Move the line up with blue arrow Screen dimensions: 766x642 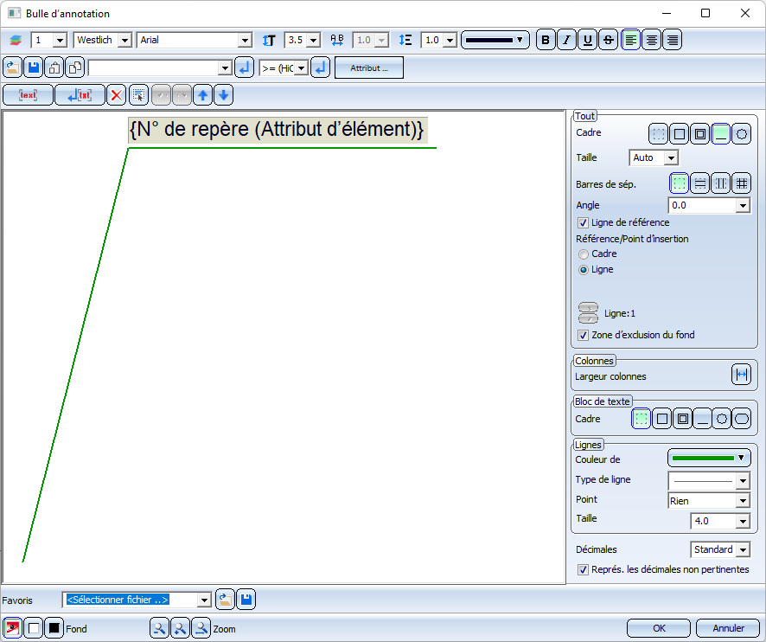pos(202,95)
